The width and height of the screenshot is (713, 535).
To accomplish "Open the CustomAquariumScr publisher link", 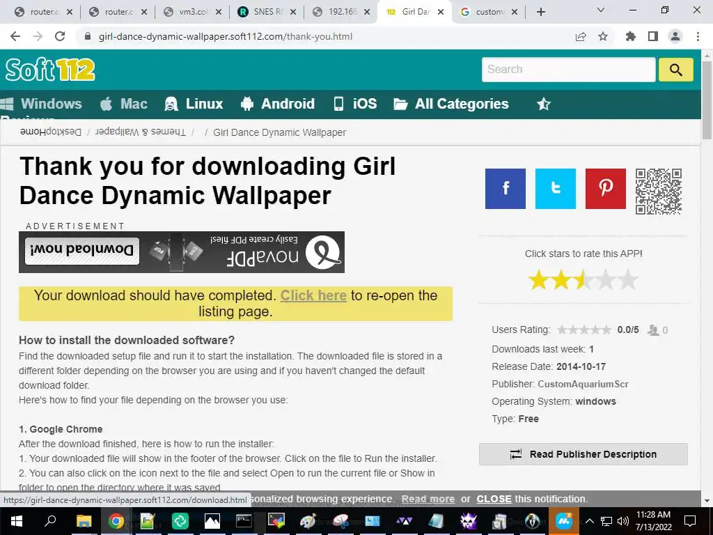I will [x=583, y=384].
